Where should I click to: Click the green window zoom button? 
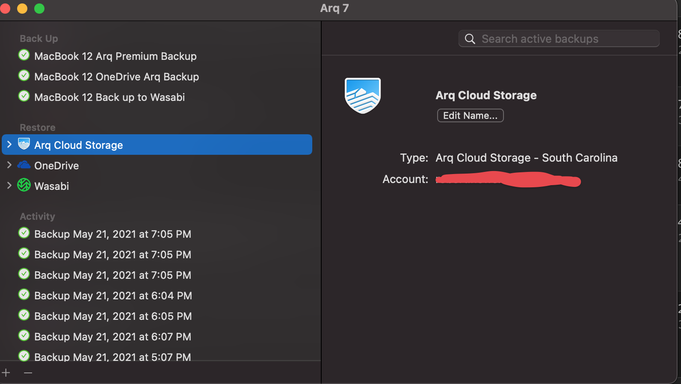tap(39, 9)
